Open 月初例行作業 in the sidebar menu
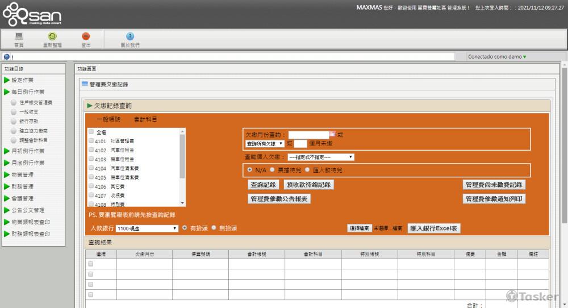 28,151
